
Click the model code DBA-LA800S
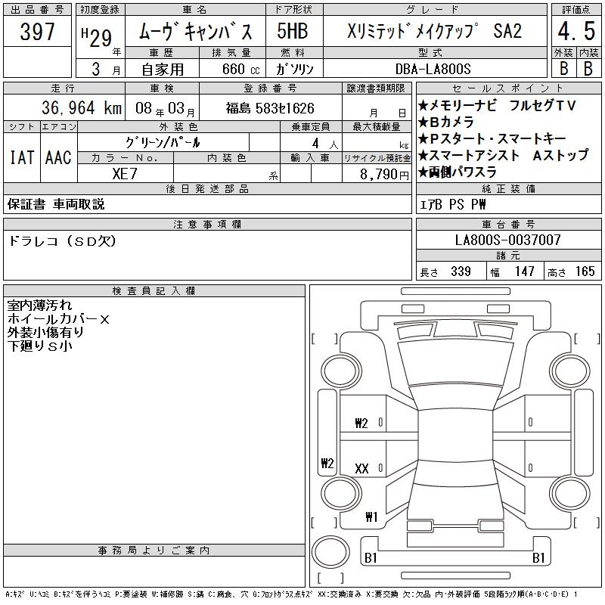tap(433, 69)
